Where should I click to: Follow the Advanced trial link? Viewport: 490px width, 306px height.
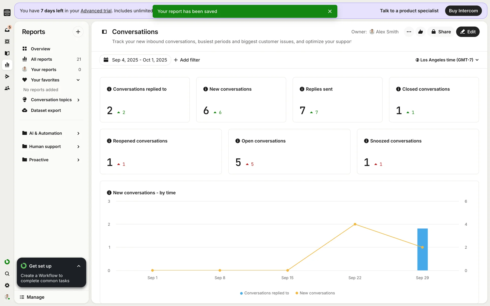[96, 11]
